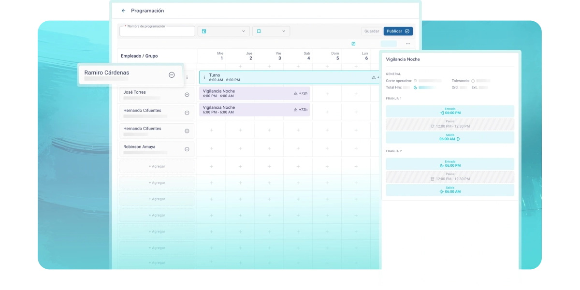Click the Franja 1 Pausa coffee icon

click(x=433, y=126)
